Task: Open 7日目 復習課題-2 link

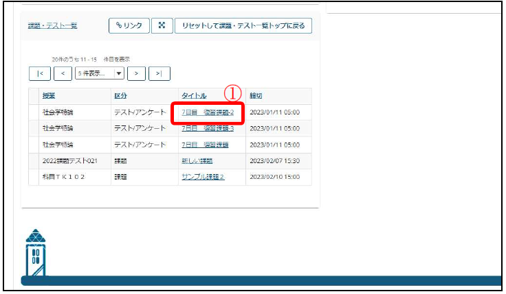Action: (208, 112)
